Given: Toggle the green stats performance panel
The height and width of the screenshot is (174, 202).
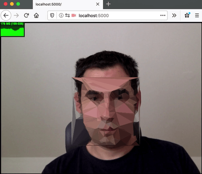Looking at the screenshot, I should pos(12,29).
